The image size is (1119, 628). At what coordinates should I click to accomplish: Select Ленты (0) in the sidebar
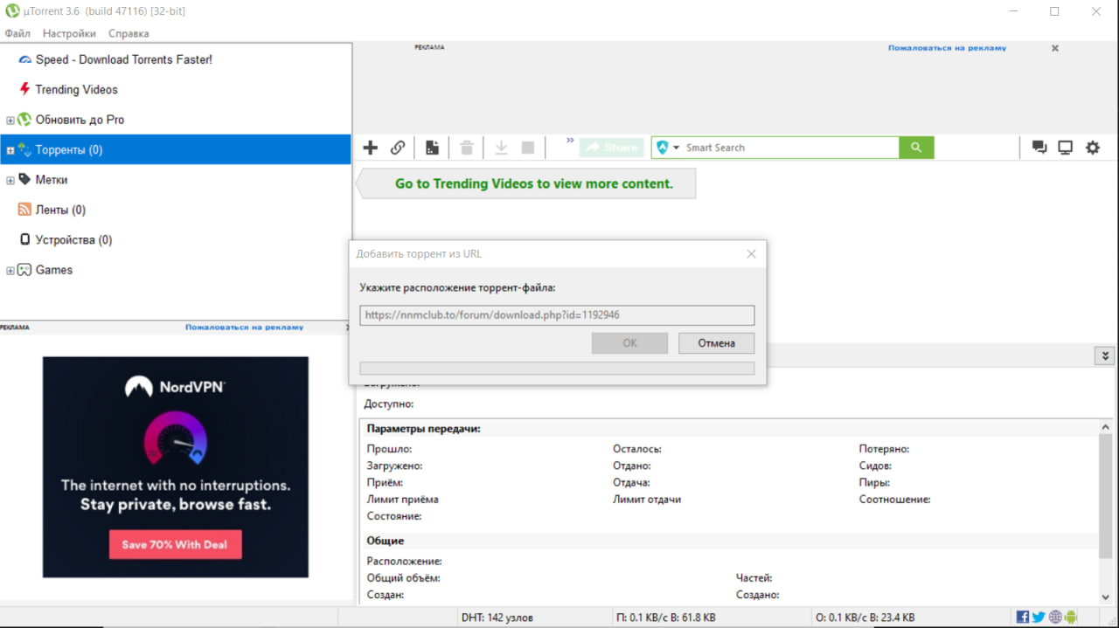[x=60, y=210]
